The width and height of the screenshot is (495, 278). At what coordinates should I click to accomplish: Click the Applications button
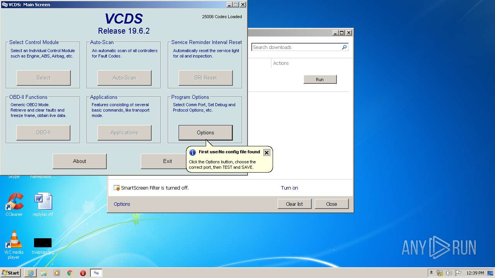(x=124, y=132)
